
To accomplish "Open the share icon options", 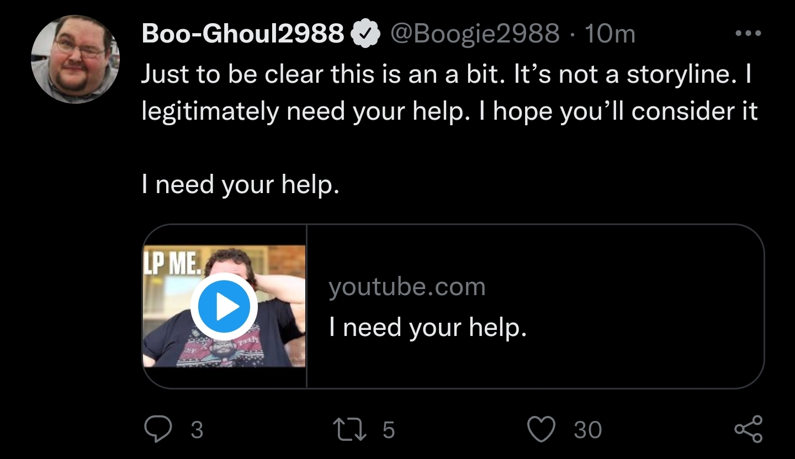I will (749, 429).
